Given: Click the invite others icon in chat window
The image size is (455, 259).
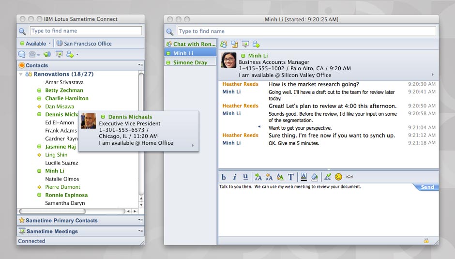Looking at the screenshot, I should [256, 44].
